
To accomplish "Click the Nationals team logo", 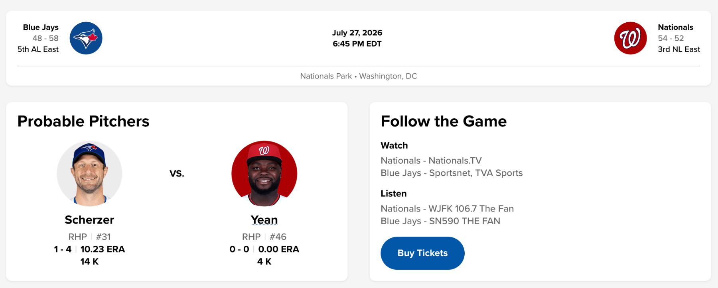I will (x=630, y=38).
